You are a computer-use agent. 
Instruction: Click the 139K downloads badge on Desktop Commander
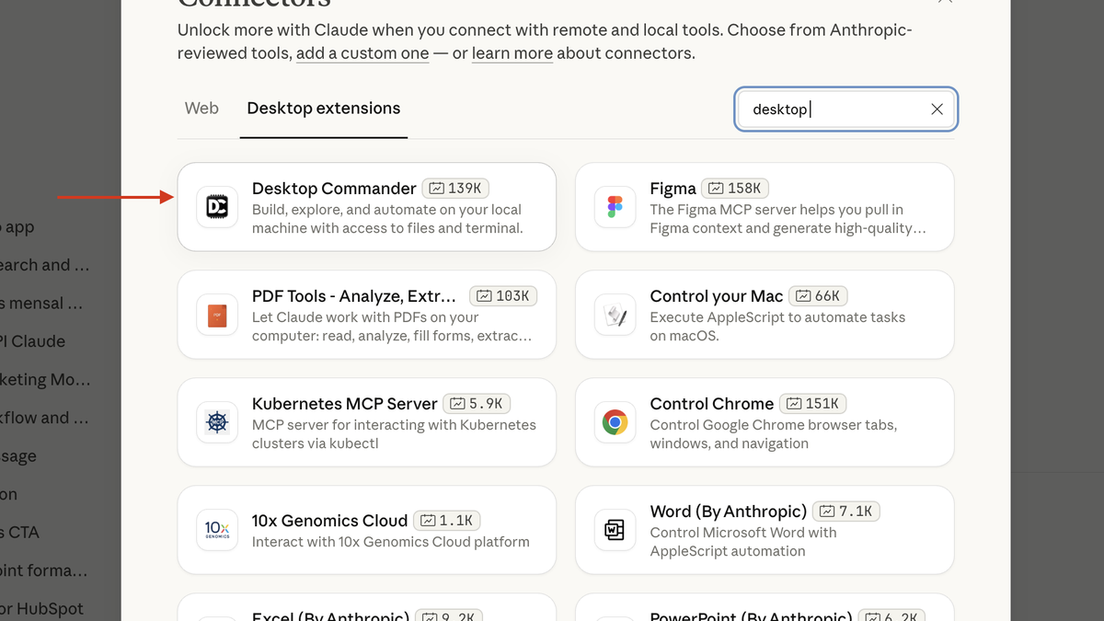[454, 189]
